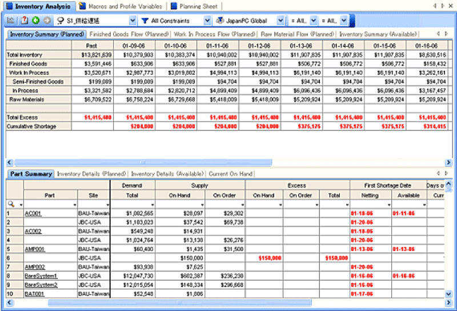Click upper grid scroll right arrow
The height and width of the screenshot is (311, 457).
tap(448, 162)
